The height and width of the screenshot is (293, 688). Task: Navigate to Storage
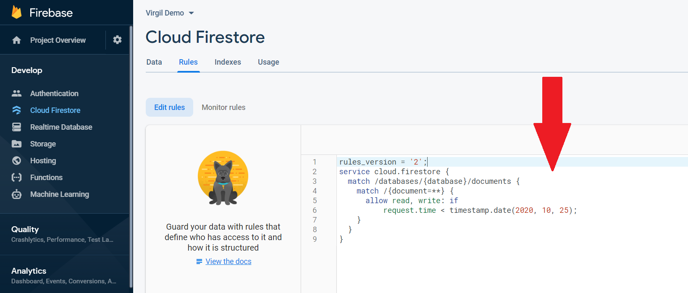pyautogui.click(x=43, y=144)
